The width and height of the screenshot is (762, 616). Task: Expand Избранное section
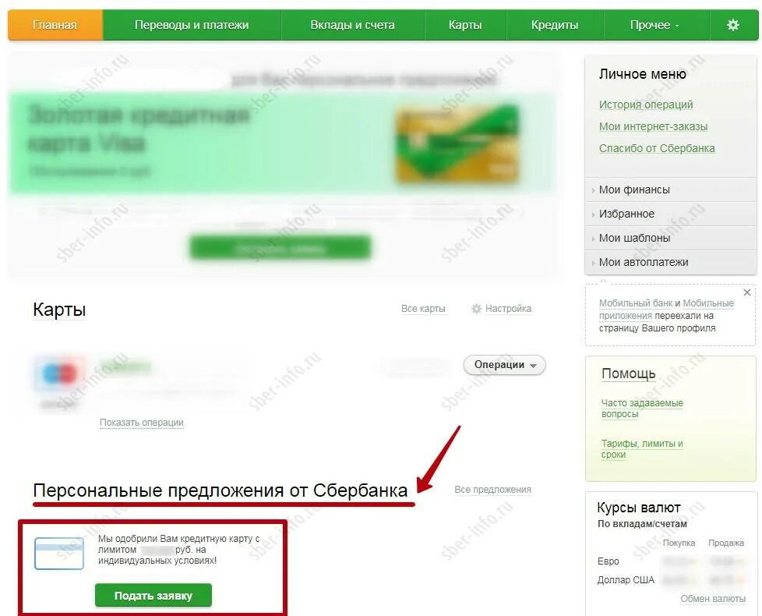[670, 214]
